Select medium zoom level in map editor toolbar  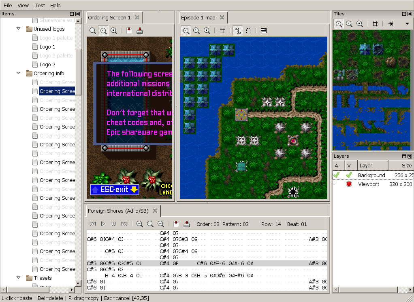[x=196, y=31]
